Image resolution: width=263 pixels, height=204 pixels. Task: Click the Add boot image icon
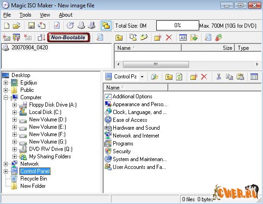(6, 37)
